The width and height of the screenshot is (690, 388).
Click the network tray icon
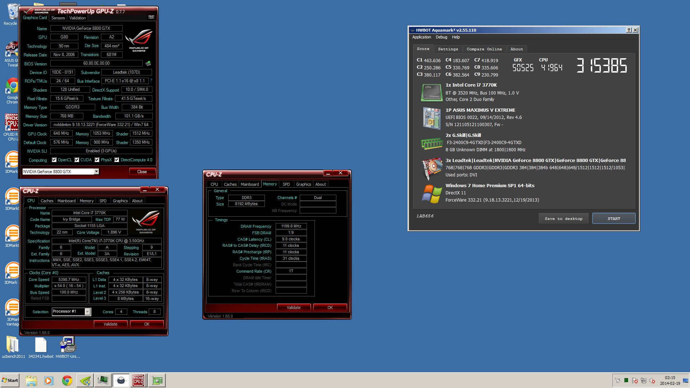pyautogui.click(x=644, y=380)
